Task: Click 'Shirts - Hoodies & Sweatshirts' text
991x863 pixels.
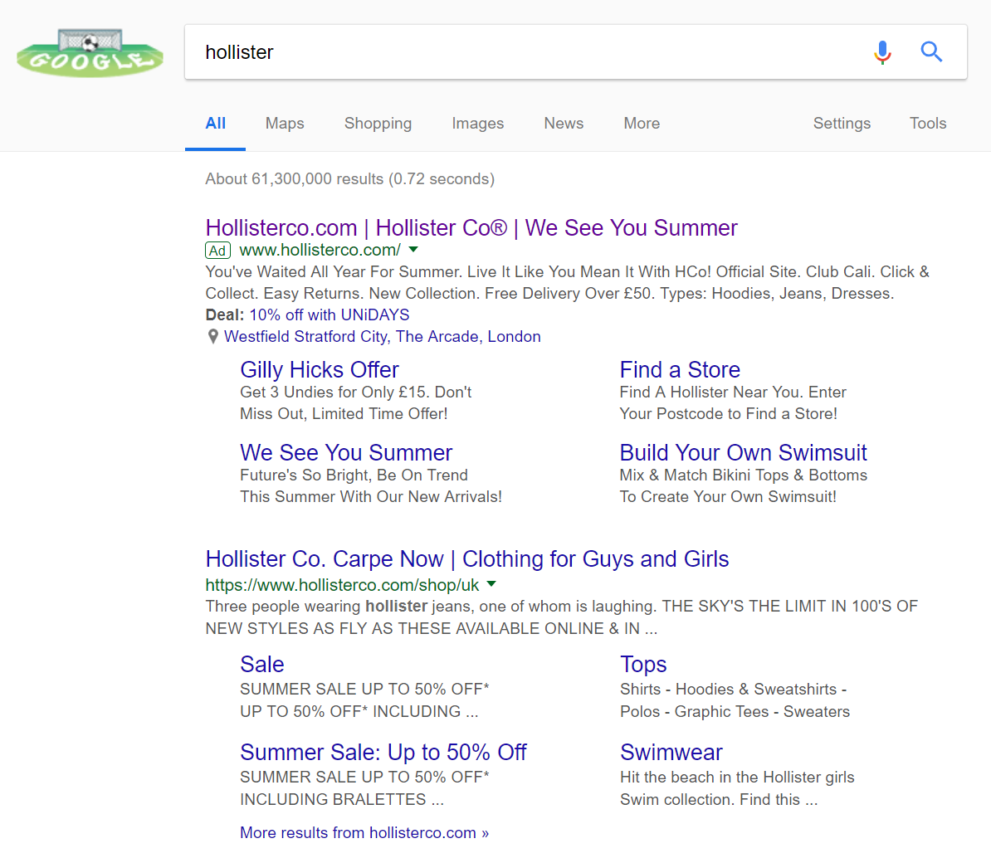Action: [735, 700]
